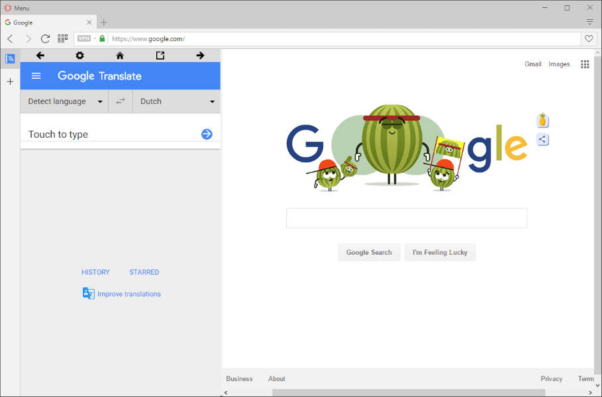Click the horizontal scrollbar at page bottom
Viewport: 602px width, 397px height.
(x=409, y=392)
